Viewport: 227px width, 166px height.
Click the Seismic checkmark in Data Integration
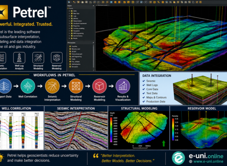(144, 81)
